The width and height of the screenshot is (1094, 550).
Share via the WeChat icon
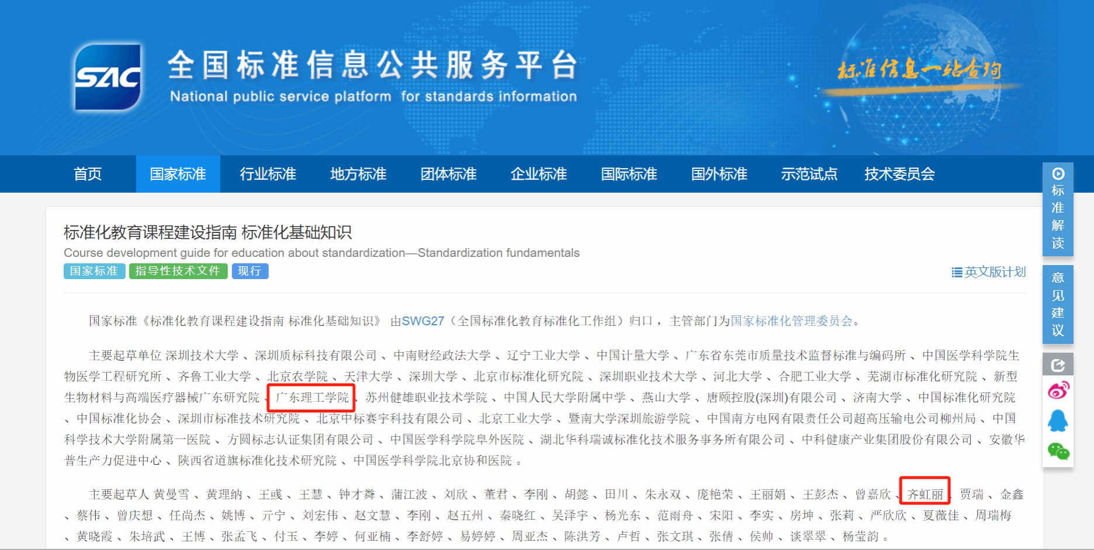pos(1058,451)
